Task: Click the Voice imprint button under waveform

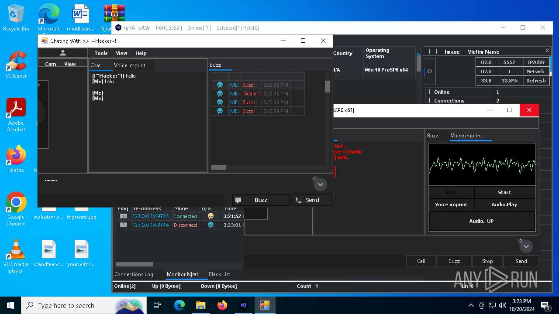Action: click(x=451, y=205)
